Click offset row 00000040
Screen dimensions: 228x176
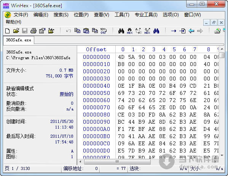[96, 86]
